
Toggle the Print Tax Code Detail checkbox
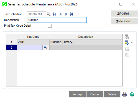(50, 26)
